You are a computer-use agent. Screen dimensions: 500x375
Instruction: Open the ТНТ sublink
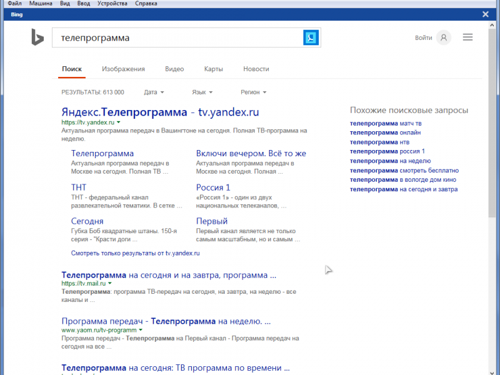(79, 187)
